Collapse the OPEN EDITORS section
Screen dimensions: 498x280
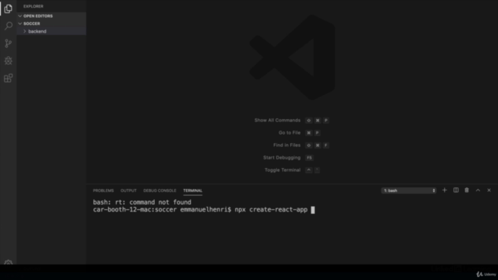pyautogui.click(x=51, y=16)
